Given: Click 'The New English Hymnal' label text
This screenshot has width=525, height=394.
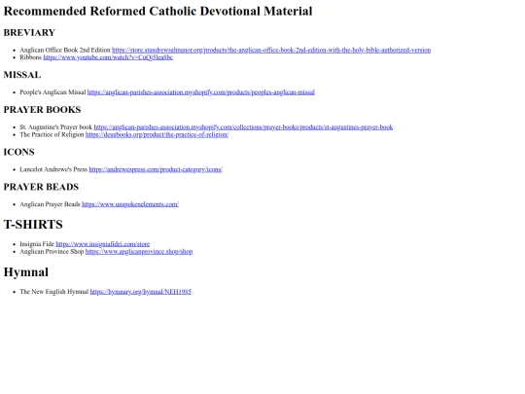Looking at the screenshot, I should (54, 292).
